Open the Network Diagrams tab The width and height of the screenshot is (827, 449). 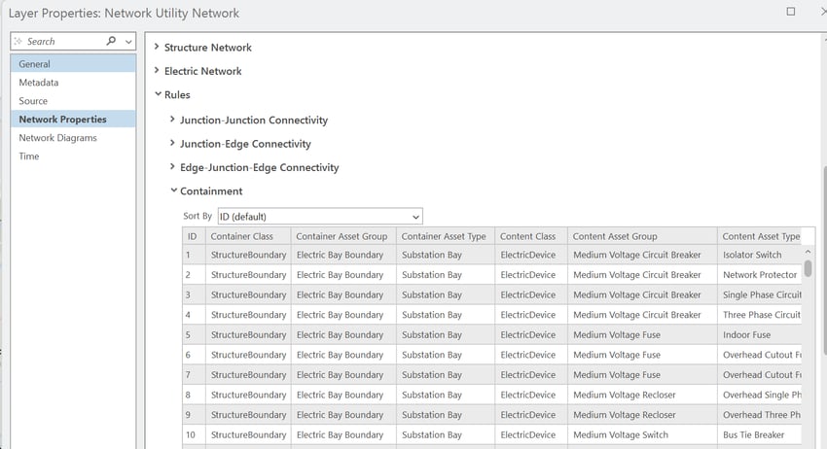pyautogui.click(x=57, y=138)
